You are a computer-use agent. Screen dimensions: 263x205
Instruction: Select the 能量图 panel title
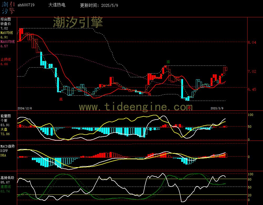(6, 116)
